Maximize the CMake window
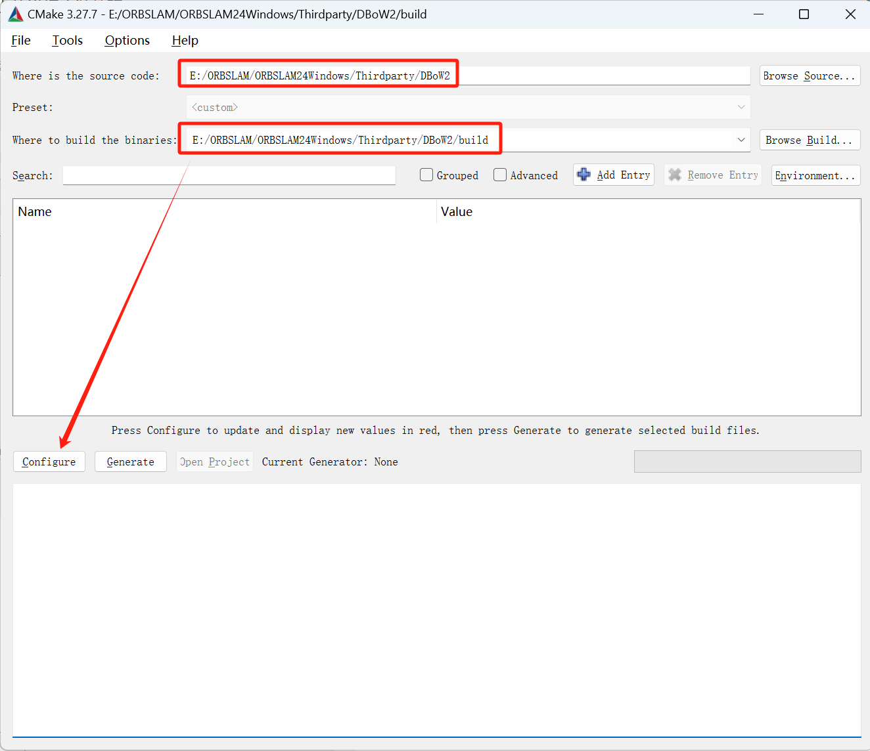This screenshot has height=751, width=870. [x=804, y=14]
